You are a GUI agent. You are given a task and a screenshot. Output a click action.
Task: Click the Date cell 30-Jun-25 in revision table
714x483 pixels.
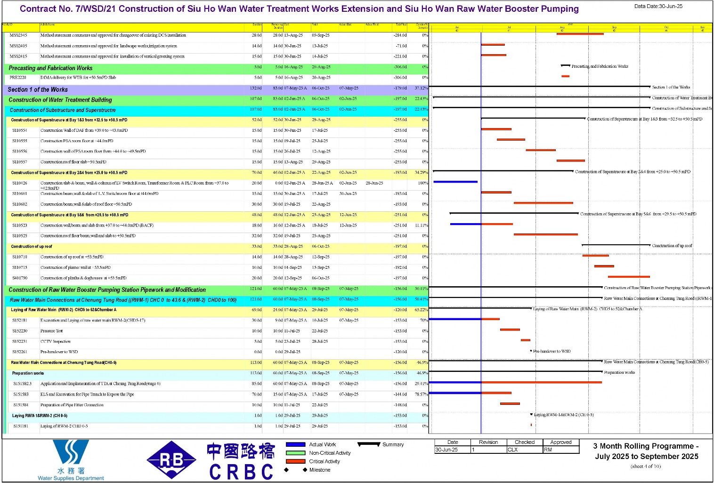[446, 450]
